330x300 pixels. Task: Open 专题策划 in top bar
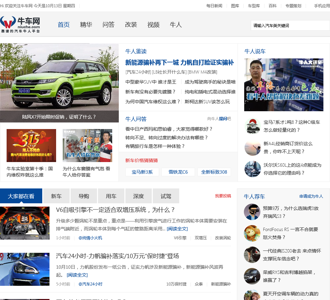point(293,6)
